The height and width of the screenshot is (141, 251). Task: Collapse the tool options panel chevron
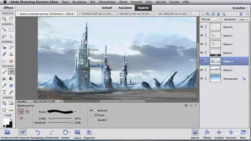195,105
